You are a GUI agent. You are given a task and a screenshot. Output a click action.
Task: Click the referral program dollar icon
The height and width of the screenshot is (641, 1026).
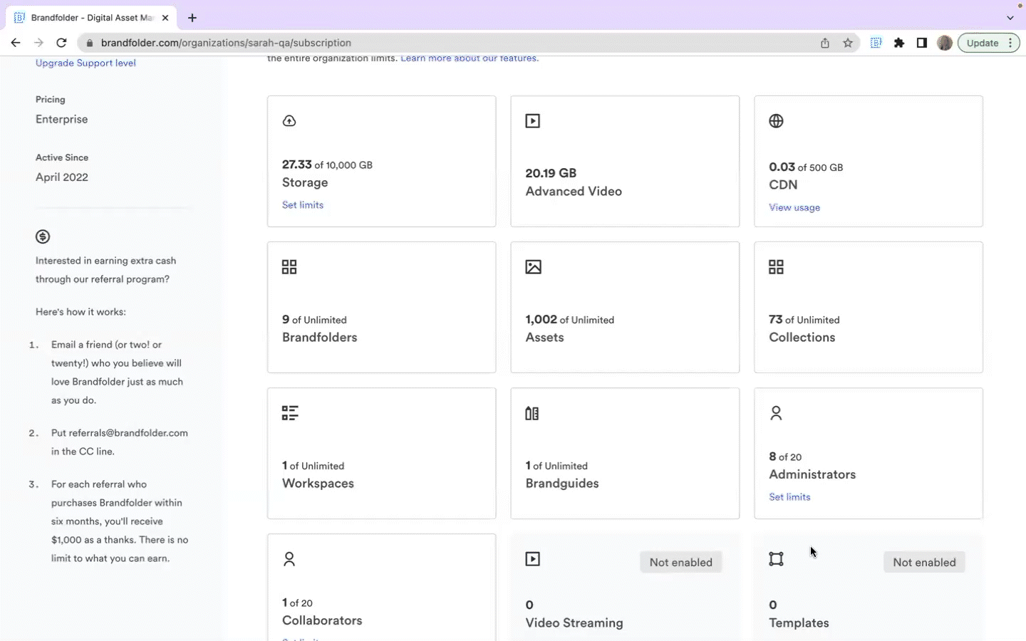point(42,236)
